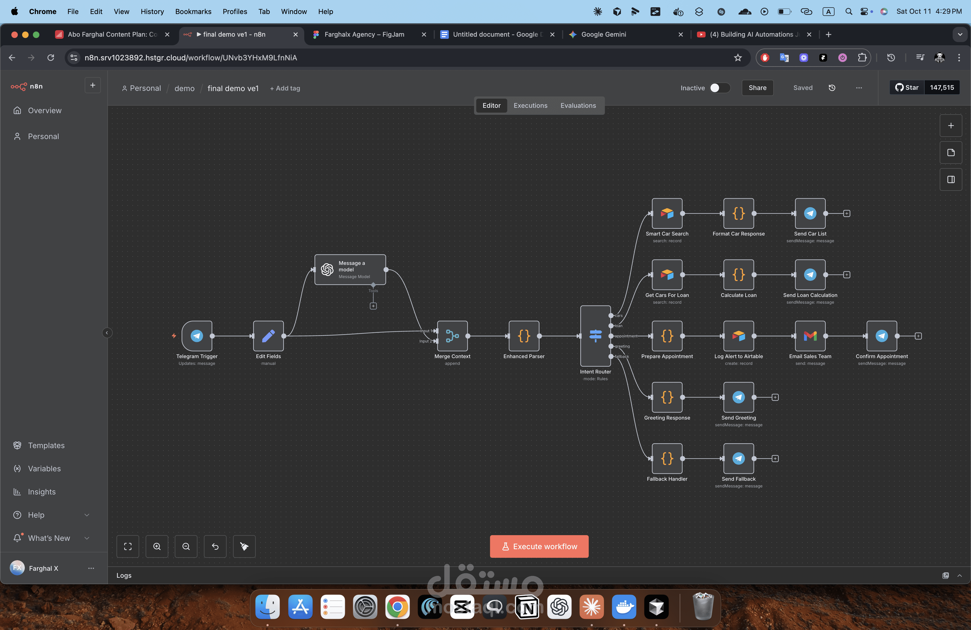Open ChatGPT from the Dock

[x=559, y=607]
